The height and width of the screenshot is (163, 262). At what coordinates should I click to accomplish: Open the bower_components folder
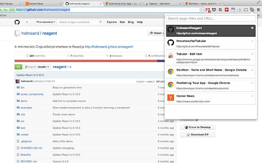click(32, 94)
